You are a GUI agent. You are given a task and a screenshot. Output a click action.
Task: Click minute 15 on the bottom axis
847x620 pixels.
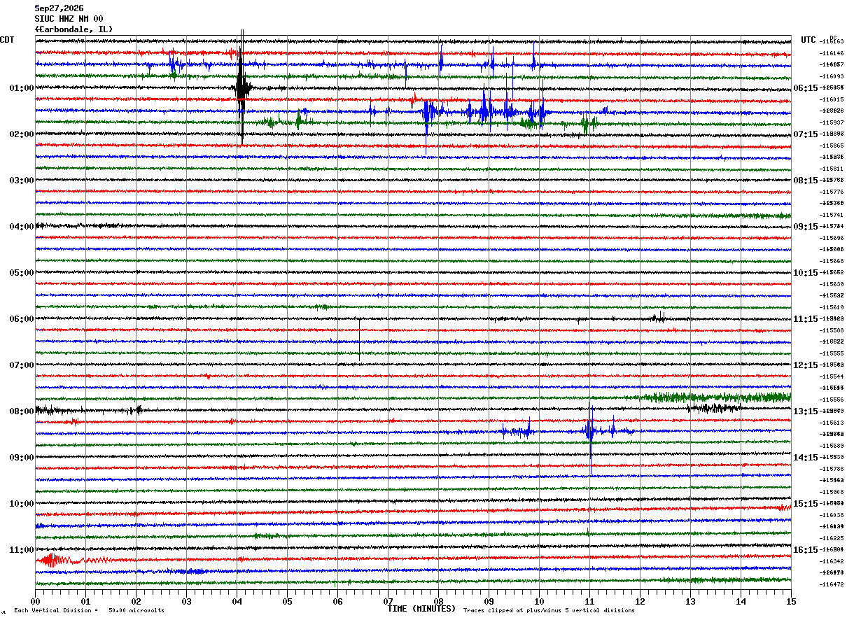pos(791,601)
